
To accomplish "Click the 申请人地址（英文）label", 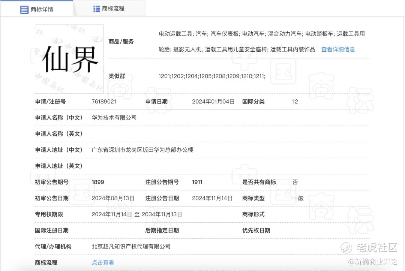I will click(59, 166).
